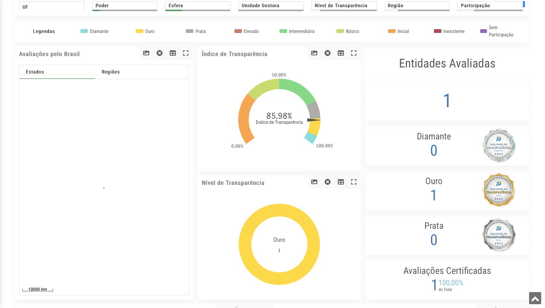Viewport: 545px width, 308px height.
Task: Clear selection in Nível de Transparência panel
Action: click(x=327, y=182)
